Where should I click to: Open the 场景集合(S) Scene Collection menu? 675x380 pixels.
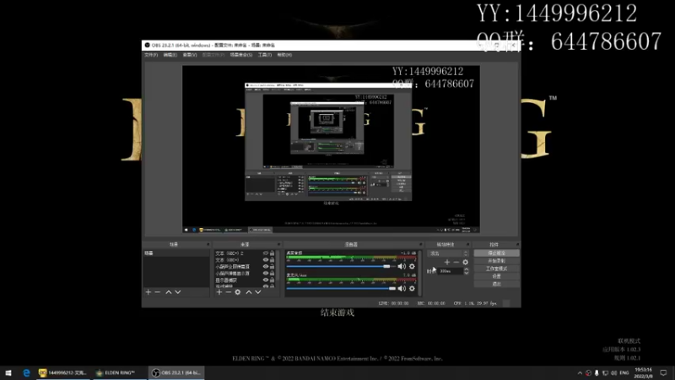coord(241,55)
